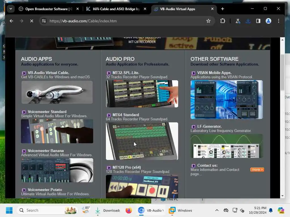Close the Open Broadcaster Software tab
Screen dimensions: 290x217
tap(78, 9)
